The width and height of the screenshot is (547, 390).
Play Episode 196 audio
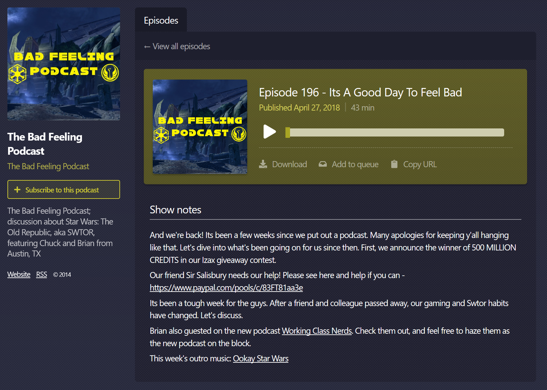pyautogui.click(x=269, y=132)
